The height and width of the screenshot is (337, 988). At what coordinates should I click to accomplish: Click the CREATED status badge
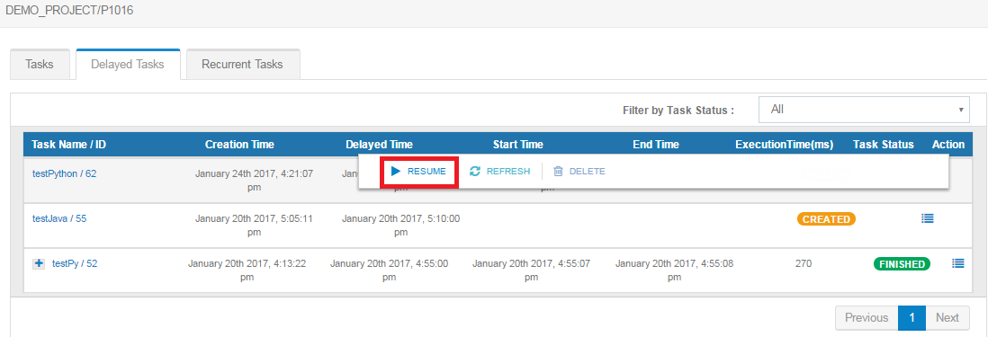point(826,219)
